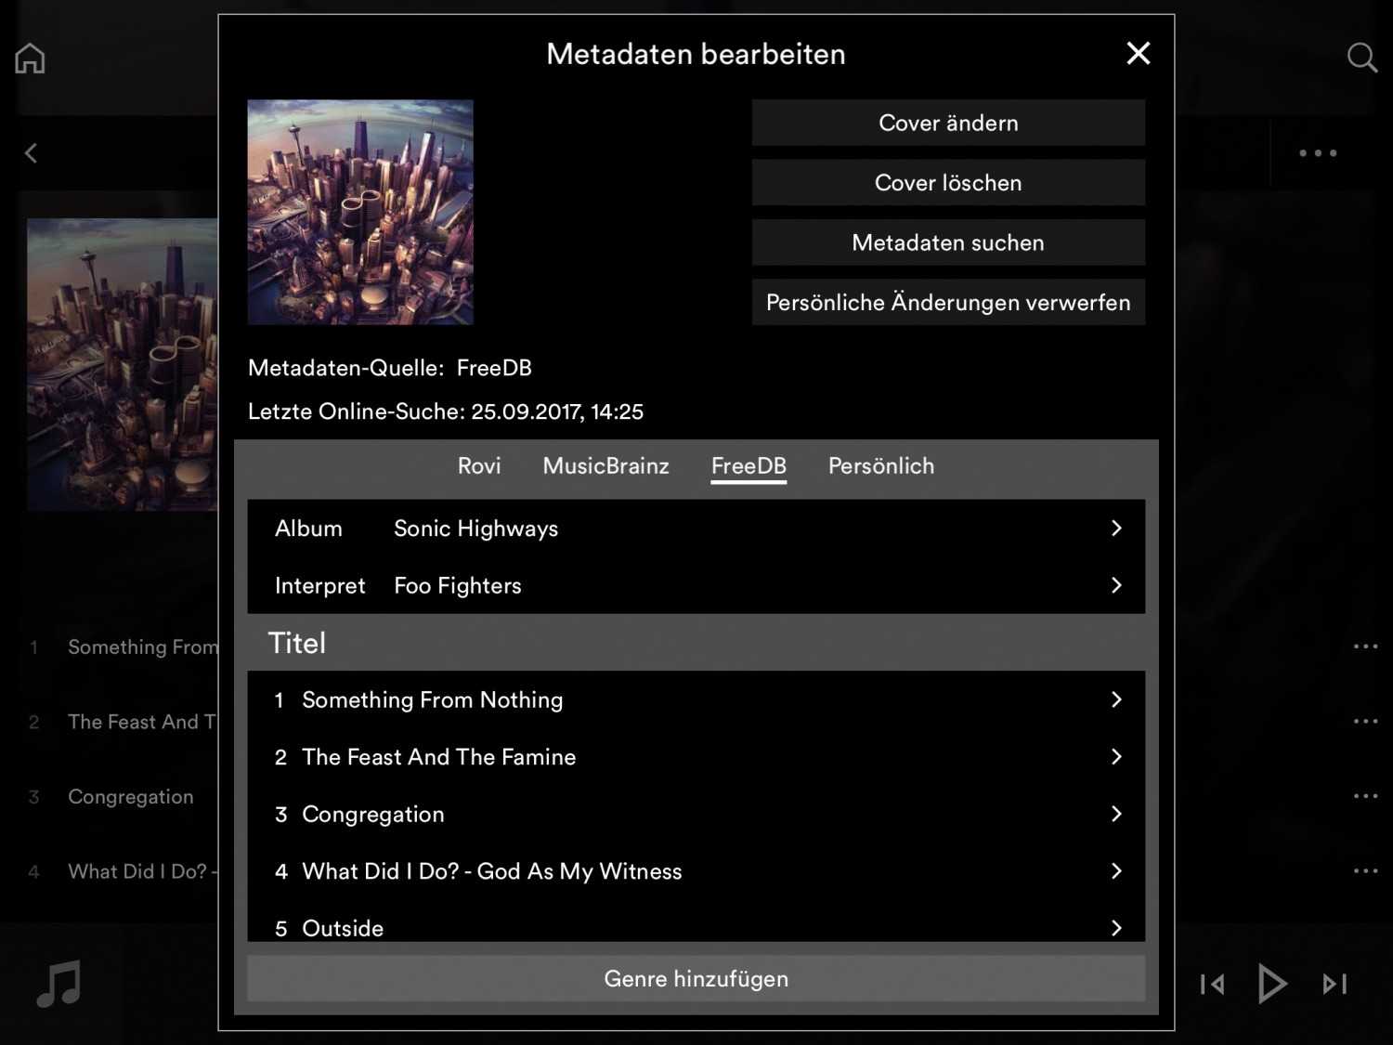Open What Did I Do? chevron
Viewport: 1393px width, 1045px height.
(x=1116, y=870)
